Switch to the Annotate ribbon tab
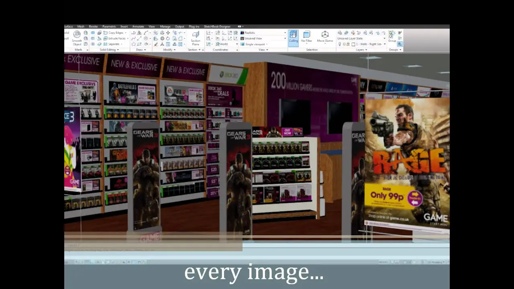The height and width of the screenshot is (289, 514). point(138,26)
